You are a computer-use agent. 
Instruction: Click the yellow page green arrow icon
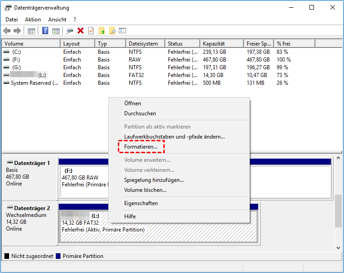click(101, 31)
